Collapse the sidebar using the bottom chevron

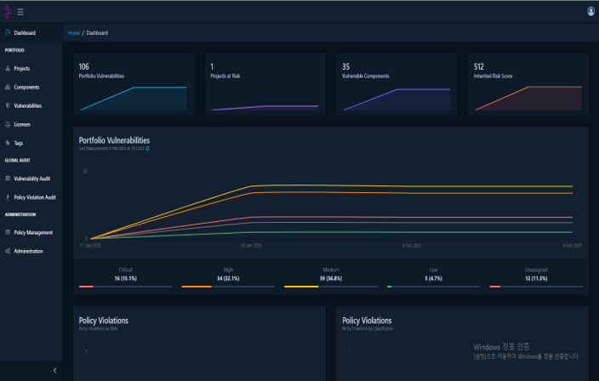[55, 370]
